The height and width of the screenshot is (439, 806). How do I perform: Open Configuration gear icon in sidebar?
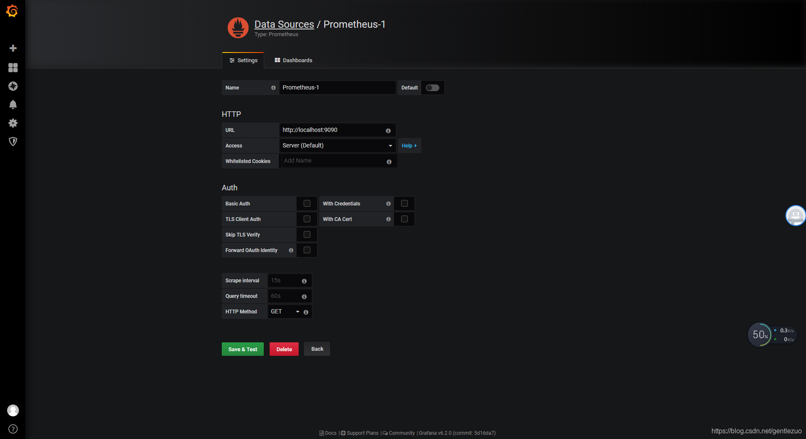tap(13, 123)
